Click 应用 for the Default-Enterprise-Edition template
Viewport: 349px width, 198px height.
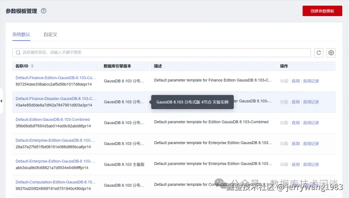296,144
